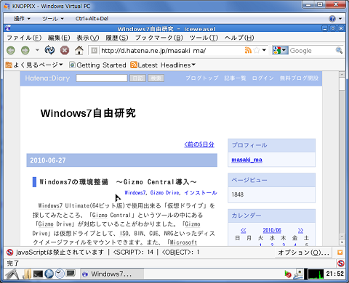
Task: Go forward using the forward arrow
Action: 25,50
